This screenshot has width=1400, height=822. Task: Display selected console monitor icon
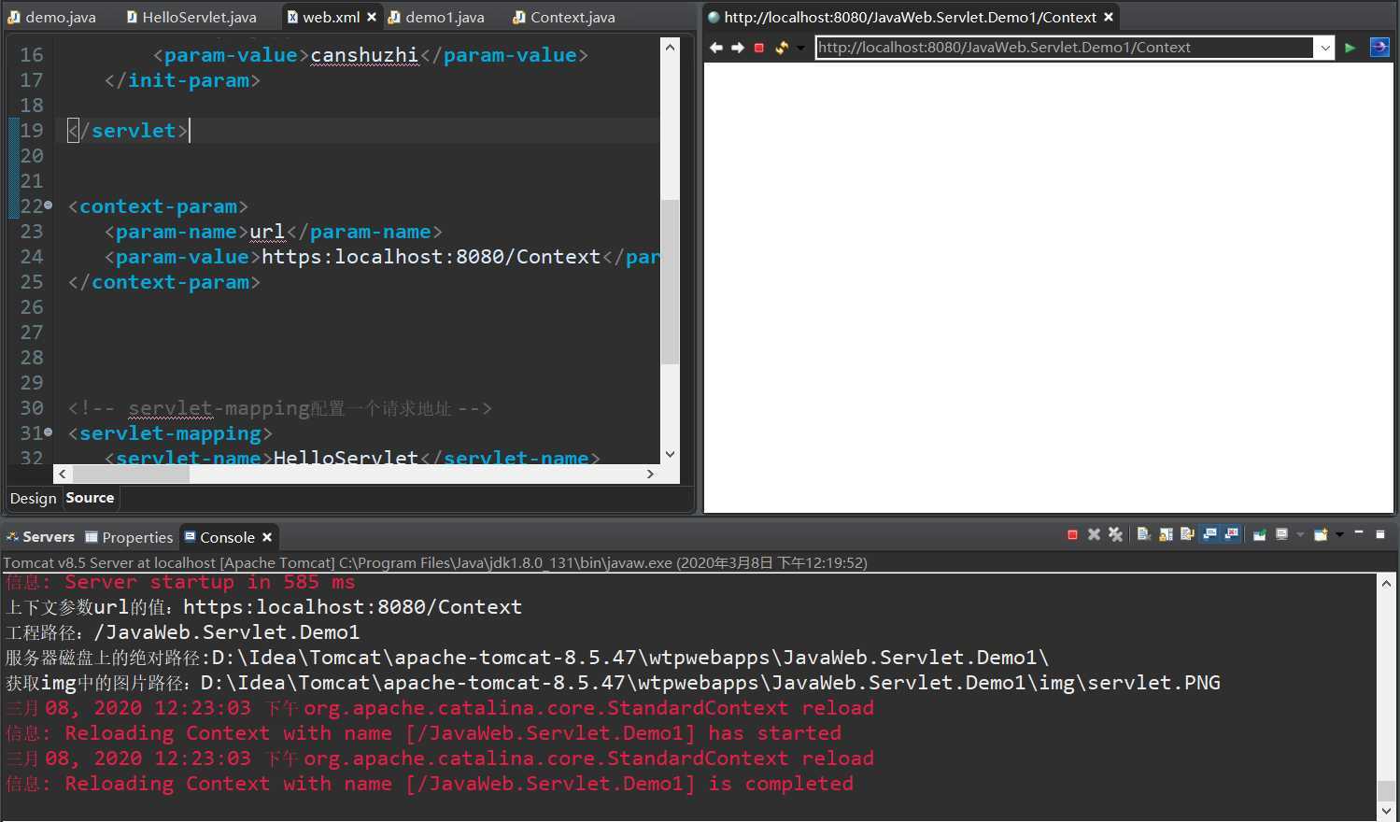[1282, 534]
